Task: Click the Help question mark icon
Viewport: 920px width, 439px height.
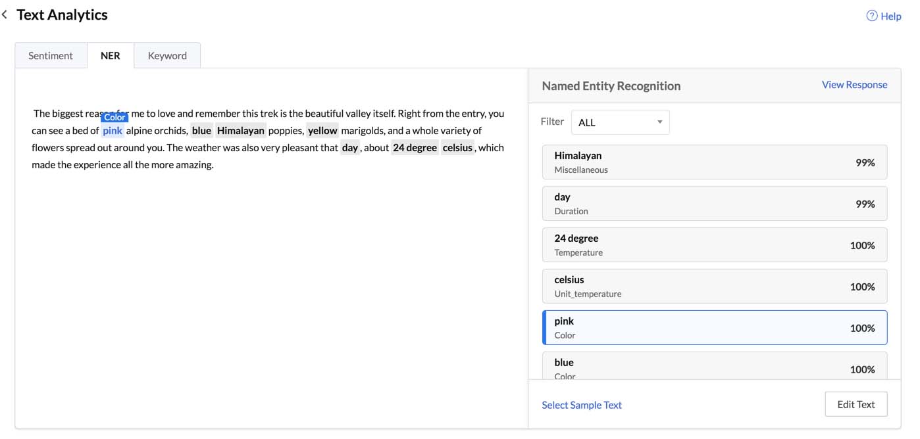Action: [872, 16]
